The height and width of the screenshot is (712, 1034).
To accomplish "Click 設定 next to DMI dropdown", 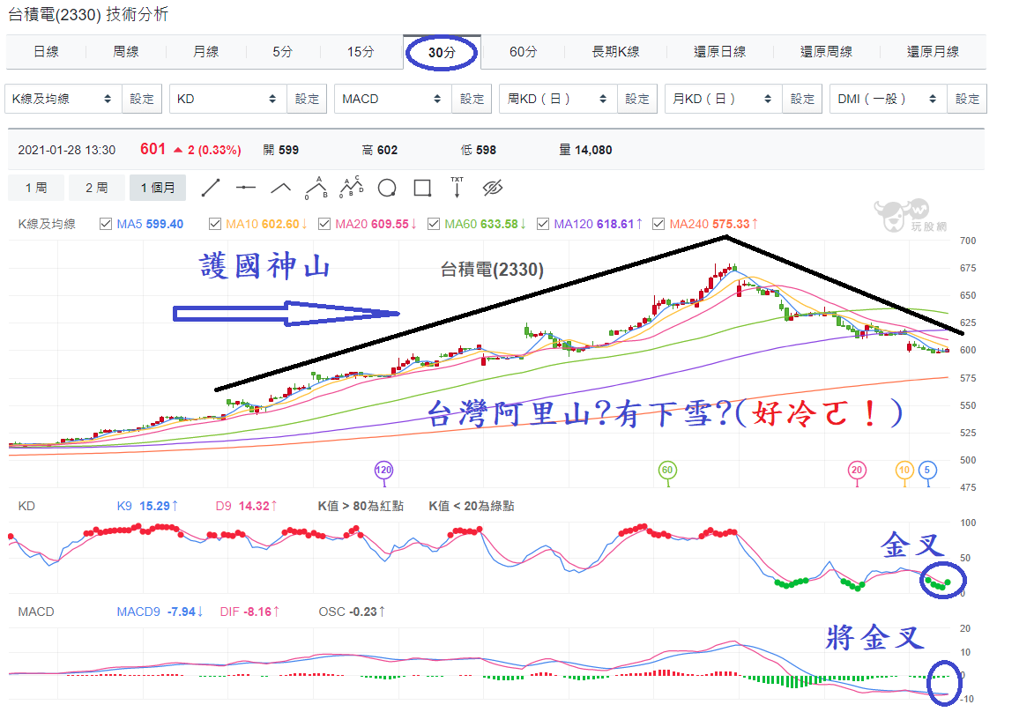I will (967, 99).
